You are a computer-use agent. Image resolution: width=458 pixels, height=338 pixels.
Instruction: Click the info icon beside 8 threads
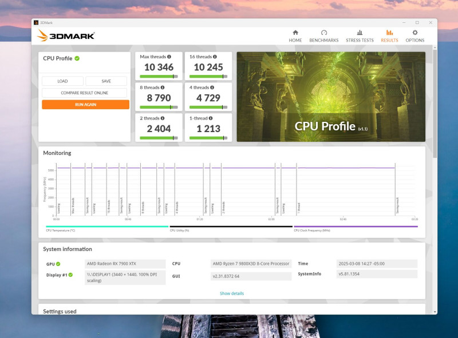(163, 88)
